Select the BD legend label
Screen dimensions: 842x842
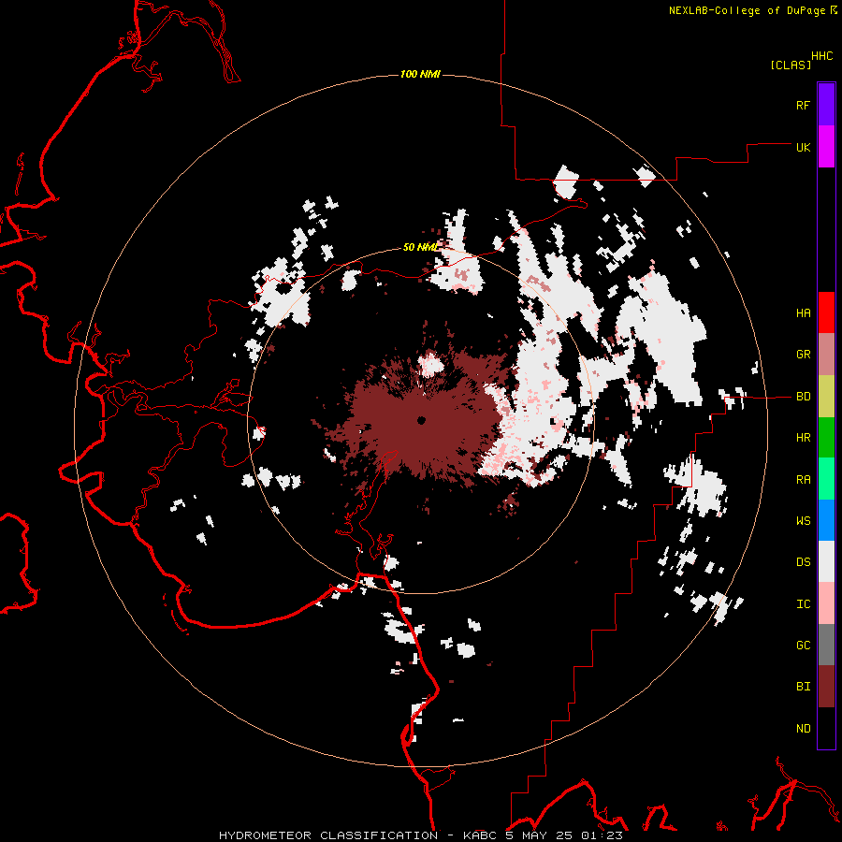coord(803,397)
